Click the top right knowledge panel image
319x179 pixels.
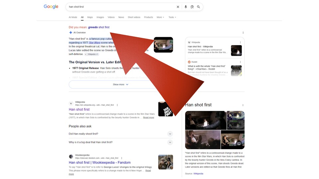[x=236, y=120]
